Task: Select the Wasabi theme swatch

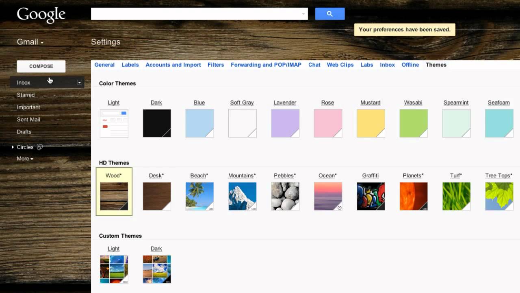Action: (414, 123)
